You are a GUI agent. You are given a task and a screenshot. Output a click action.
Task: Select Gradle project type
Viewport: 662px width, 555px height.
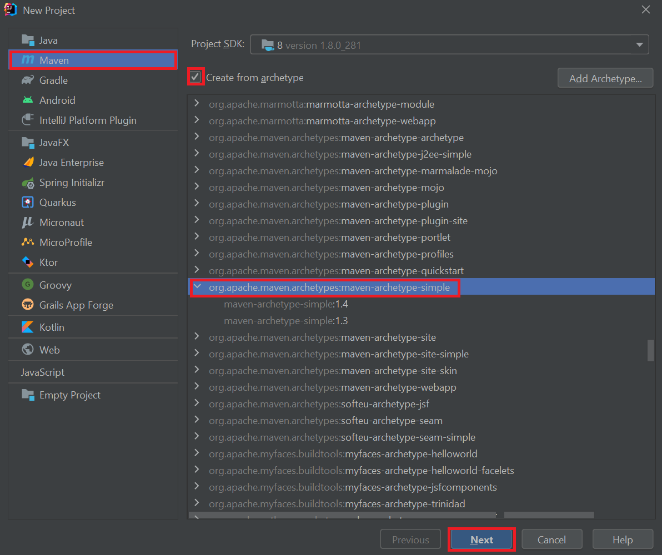93,80
